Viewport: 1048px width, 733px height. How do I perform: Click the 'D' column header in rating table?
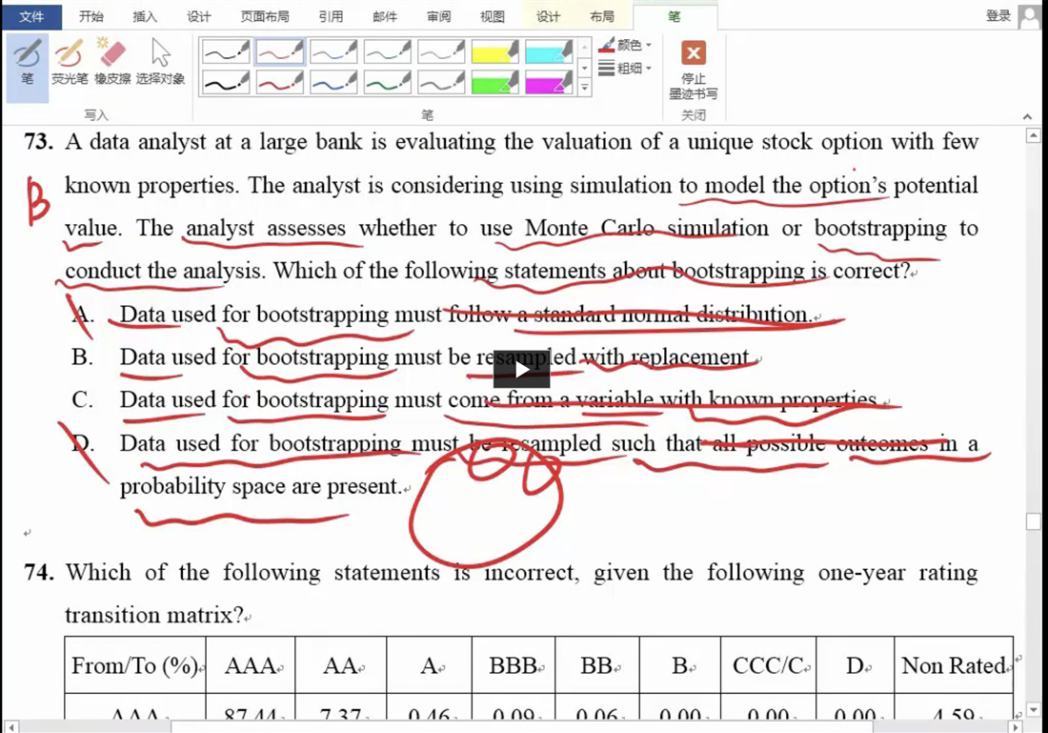(856, 665)
